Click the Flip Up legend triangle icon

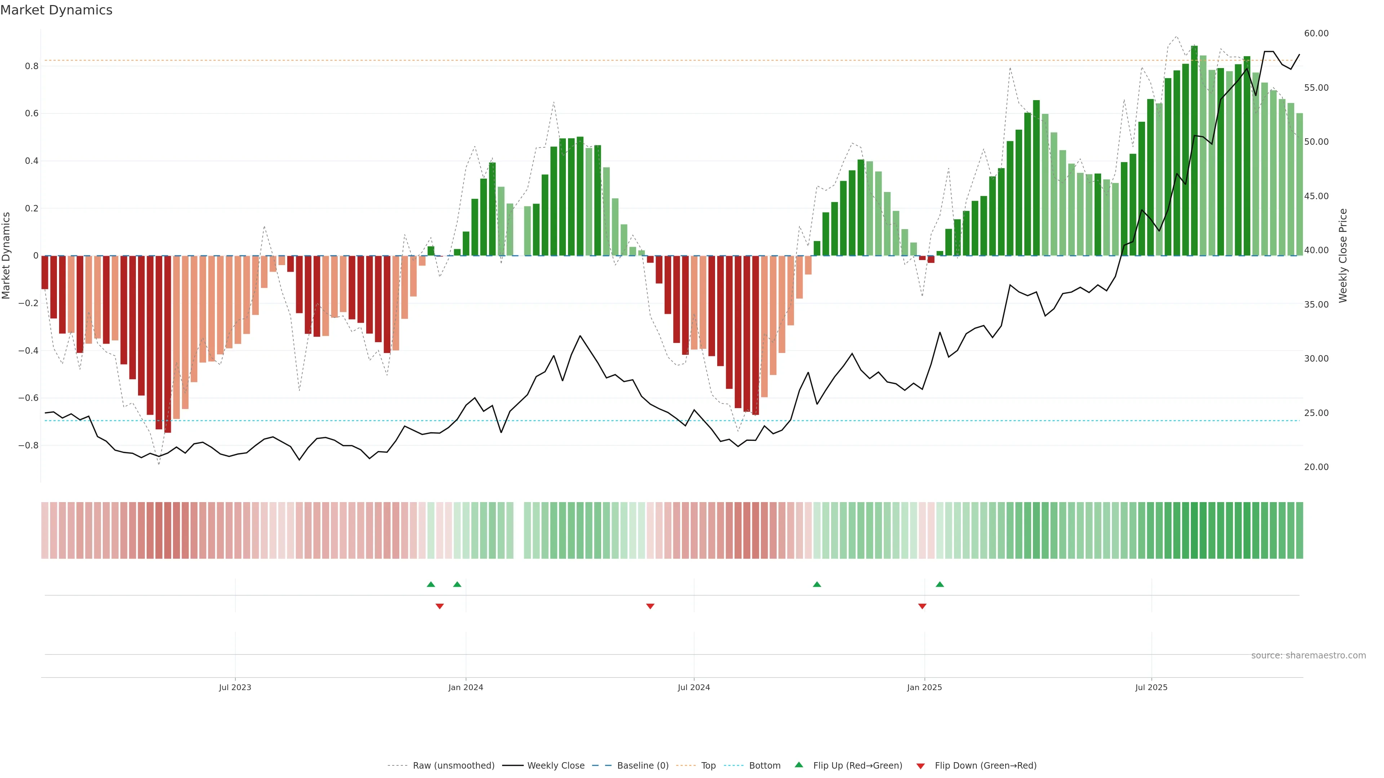point(798,765)
